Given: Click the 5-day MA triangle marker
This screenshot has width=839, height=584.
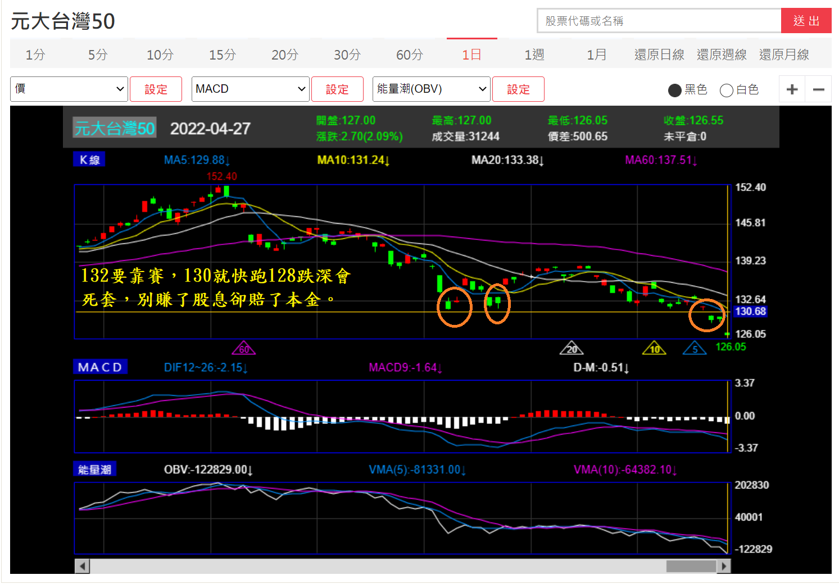Looking at the screenshot, I should click(x=695, y=348).
